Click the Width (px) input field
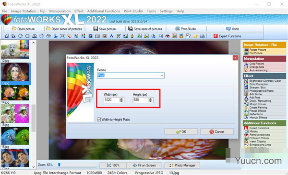The height and width of the screenshot is (175, 288). (x=112, y=100)
